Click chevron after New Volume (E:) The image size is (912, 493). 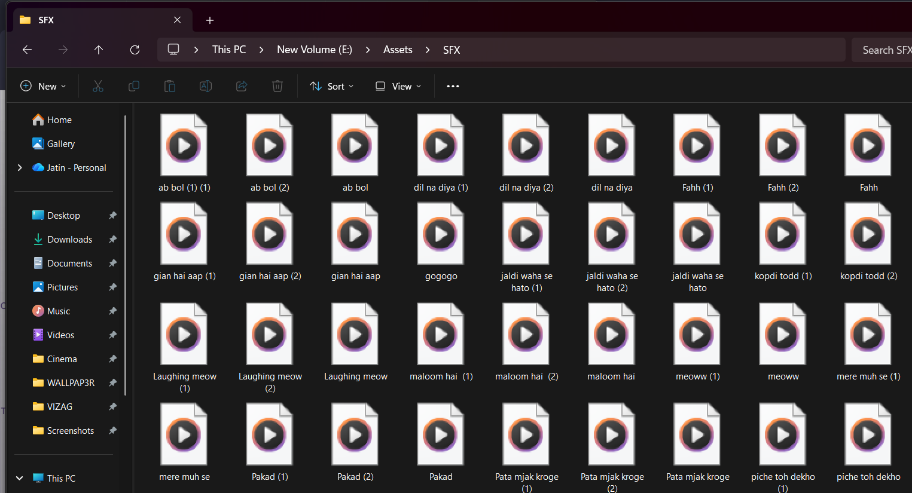coord(367,50)
